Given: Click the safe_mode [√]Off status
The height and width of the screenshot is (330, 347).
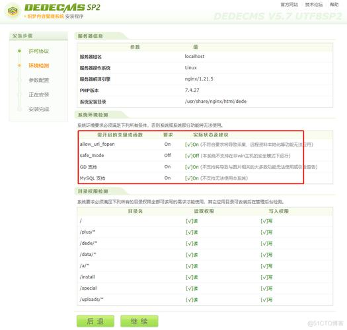Looking at the screenshot, I should point(192,156).
